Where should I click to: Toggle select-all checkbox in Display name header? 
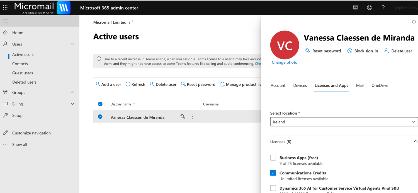[100, 104]
